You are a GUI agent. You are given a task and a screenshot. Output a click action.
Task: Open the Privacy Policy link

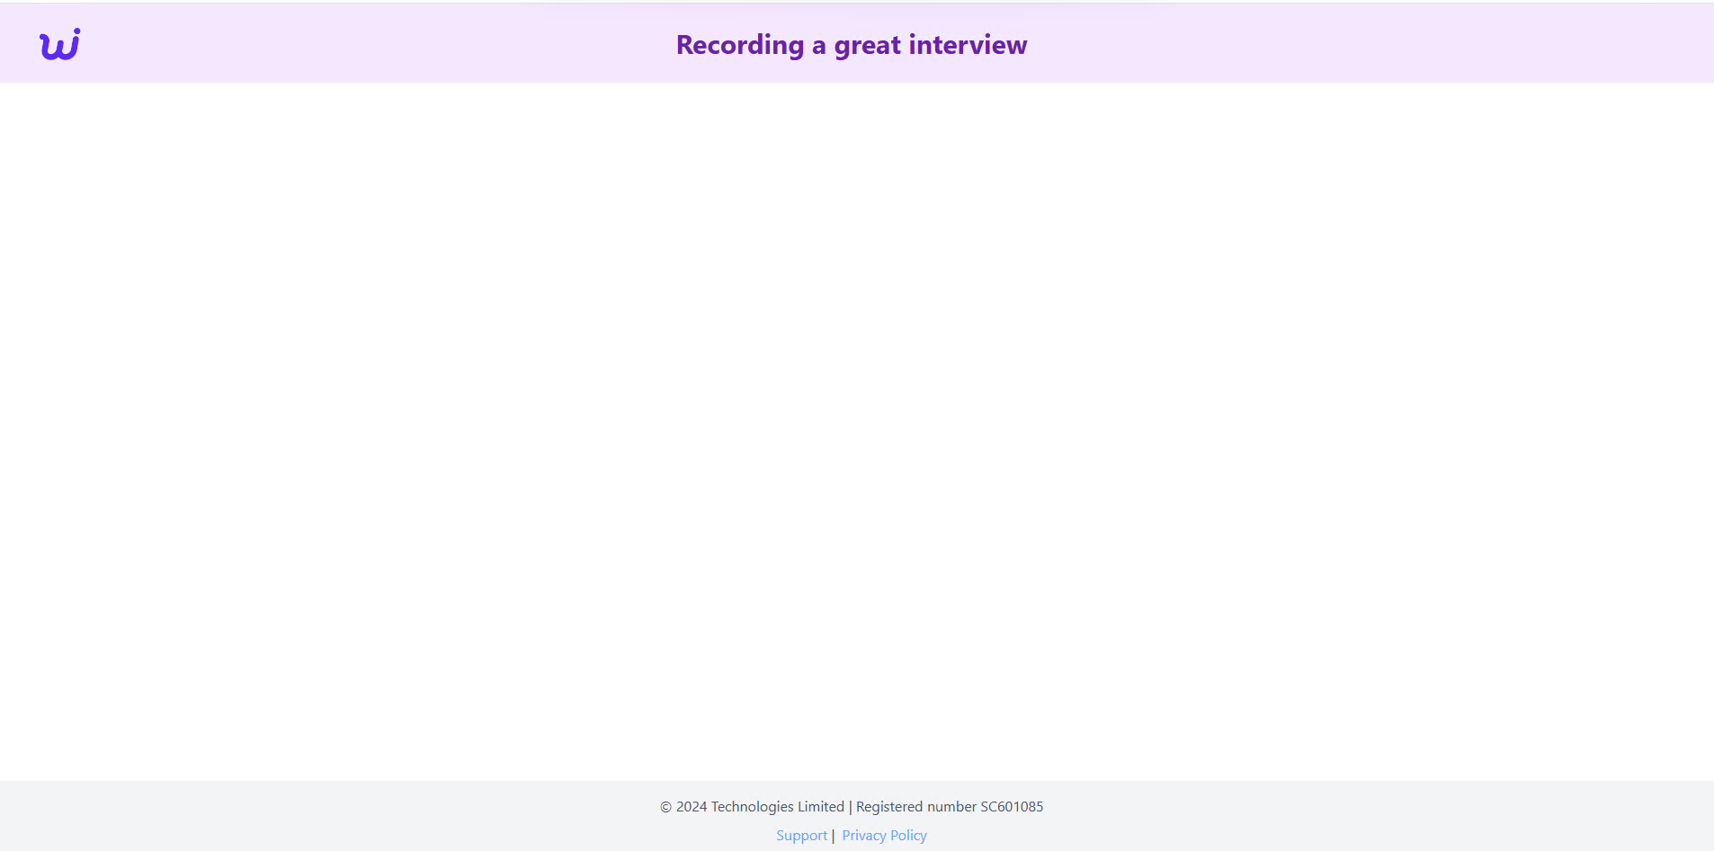pos(884,836)
